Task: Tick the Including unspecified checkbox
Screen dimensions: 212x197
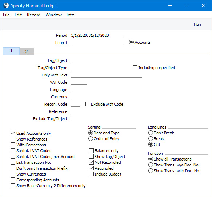Action: [x=135, y=68]
